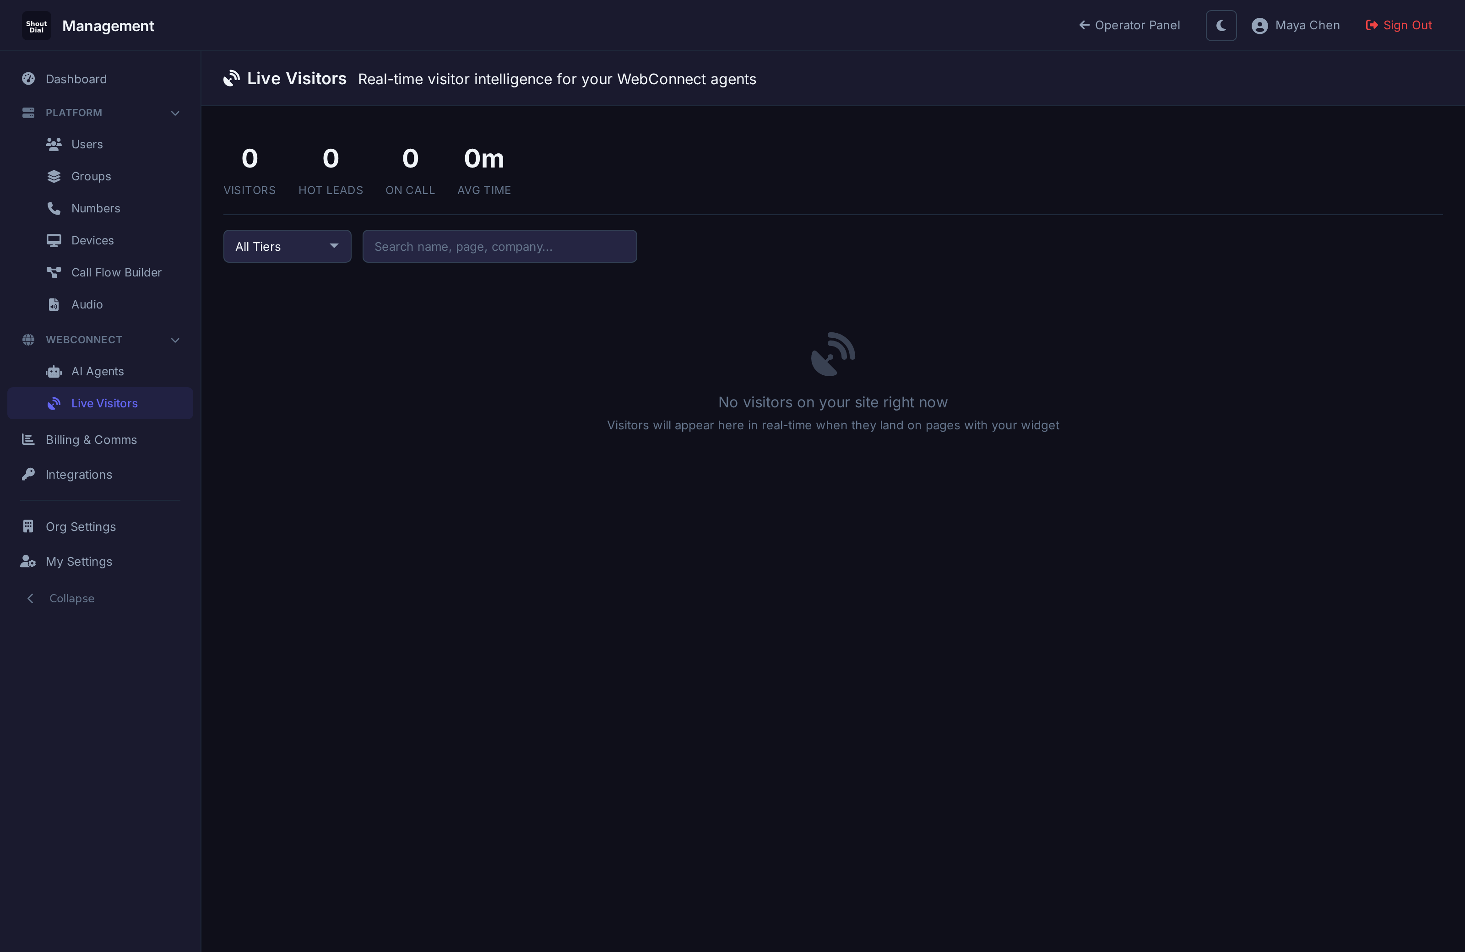Toggle dark mode with the moon button
Viewport: 1465px width, 952px height.
coord(1221,26)
